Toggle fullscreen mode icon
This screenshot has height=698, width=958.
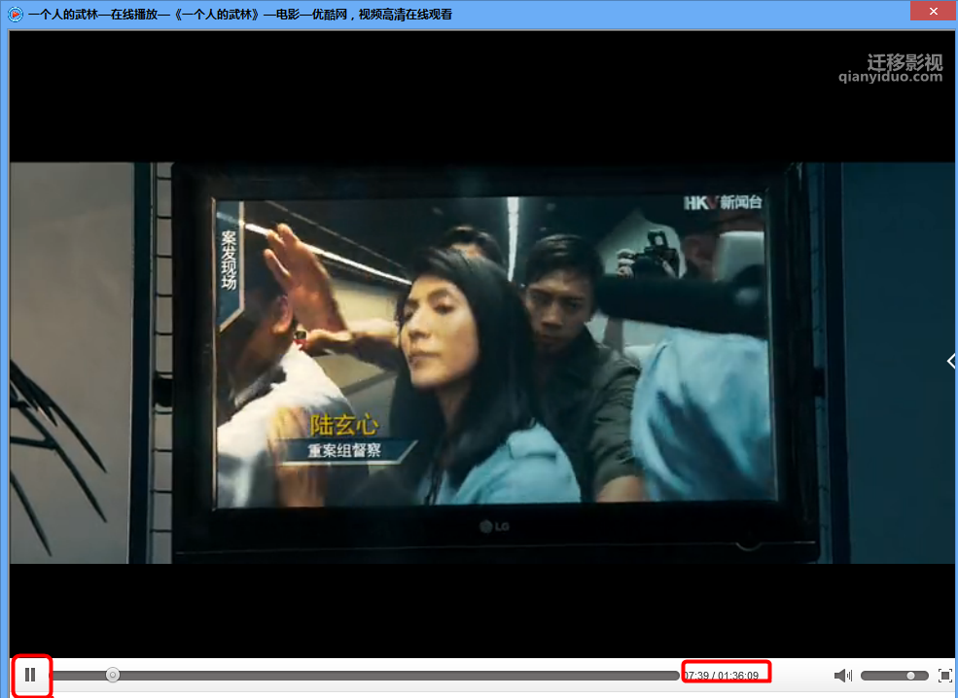click(x=944, y=676)
